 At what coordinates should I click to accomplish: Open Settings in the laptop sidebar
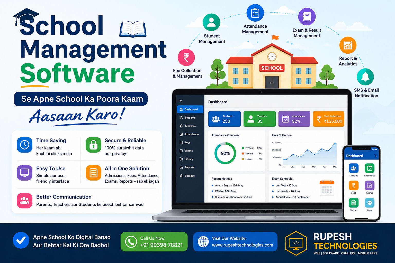190,176
